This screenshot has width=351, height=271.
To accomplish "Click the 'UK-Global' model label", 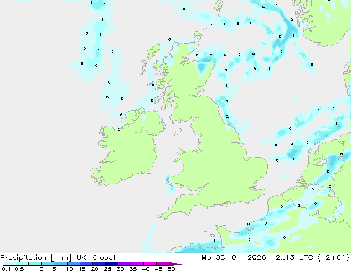I will click(x=96, y=258).
